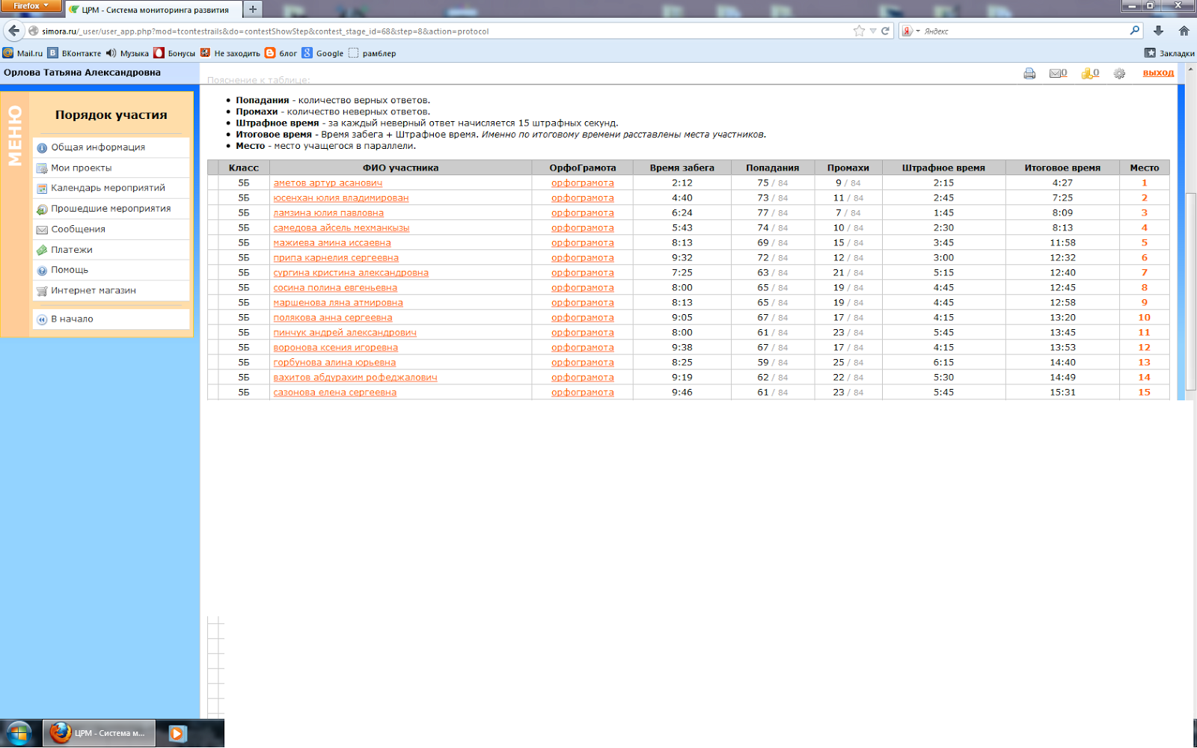The height and width of the screenshot is (748, 1197).
Task: Open participant аметов артур асанович
Action: [x=328, y=183]
